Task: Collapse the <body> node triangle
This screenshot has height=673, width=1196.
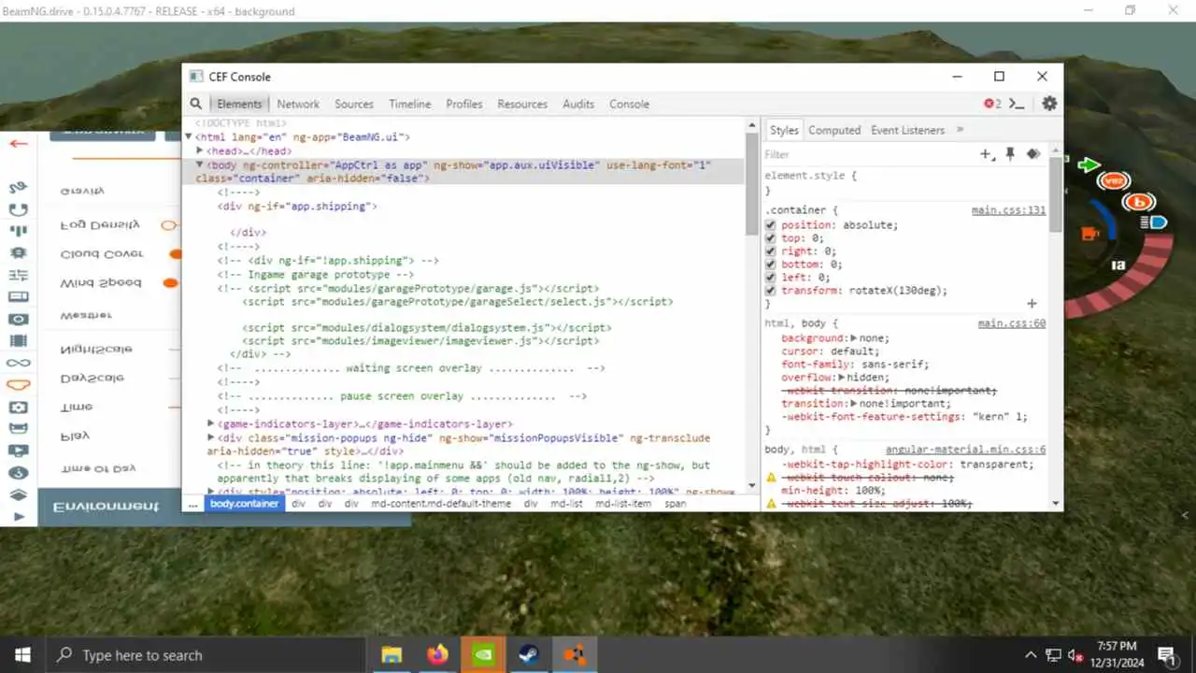Action: 199,165
